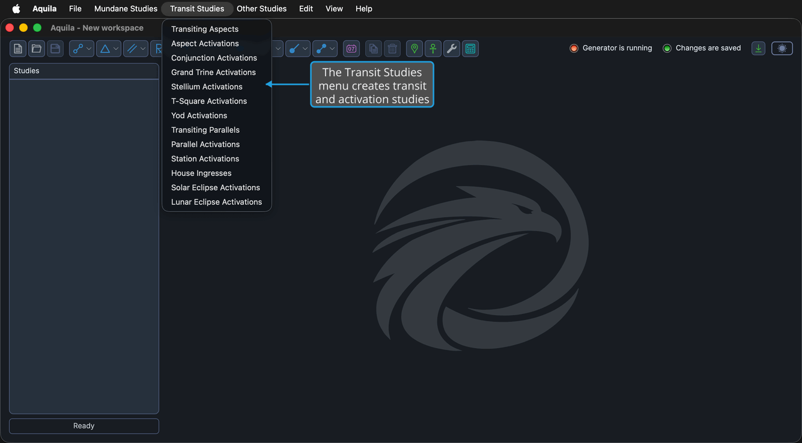Choose Solar Eclipse Activations from menu
The height and width of the screenshot is (443, 802).
click(216, 187)
